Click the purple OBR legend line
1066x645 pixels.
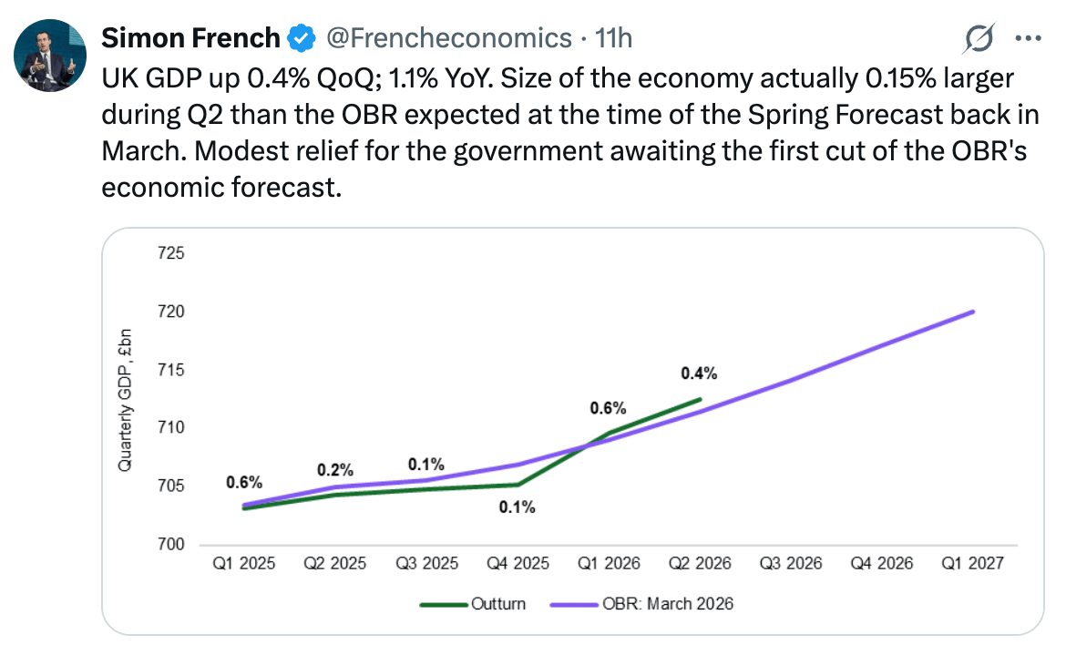575,604
